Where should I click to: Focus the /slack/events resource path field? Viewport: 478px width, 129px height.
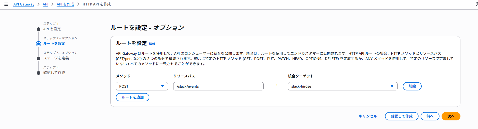218,86
